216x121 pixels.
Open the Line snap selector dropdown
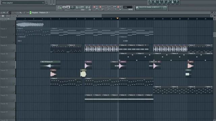coord(128,7)
